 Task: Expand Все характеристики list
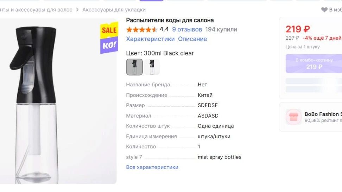click(152, 167)
